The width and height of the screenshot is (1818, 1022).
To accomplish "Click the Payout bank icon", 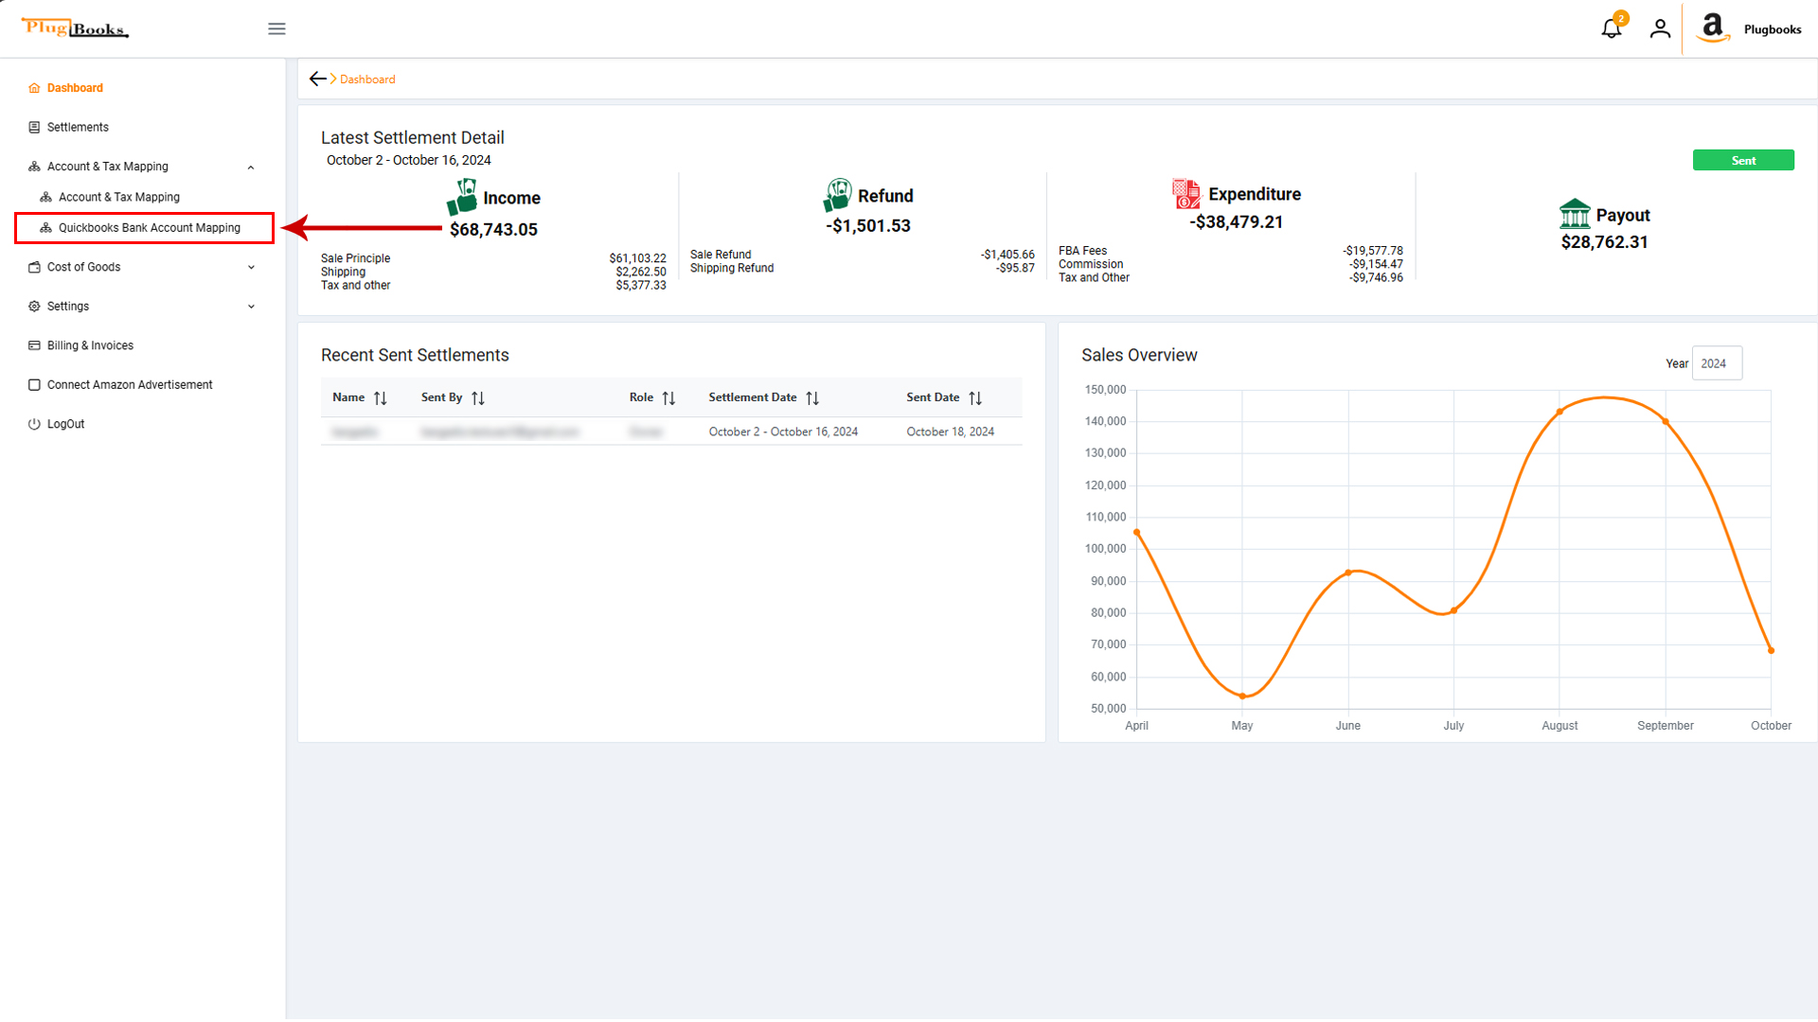I will [1575, 214].
